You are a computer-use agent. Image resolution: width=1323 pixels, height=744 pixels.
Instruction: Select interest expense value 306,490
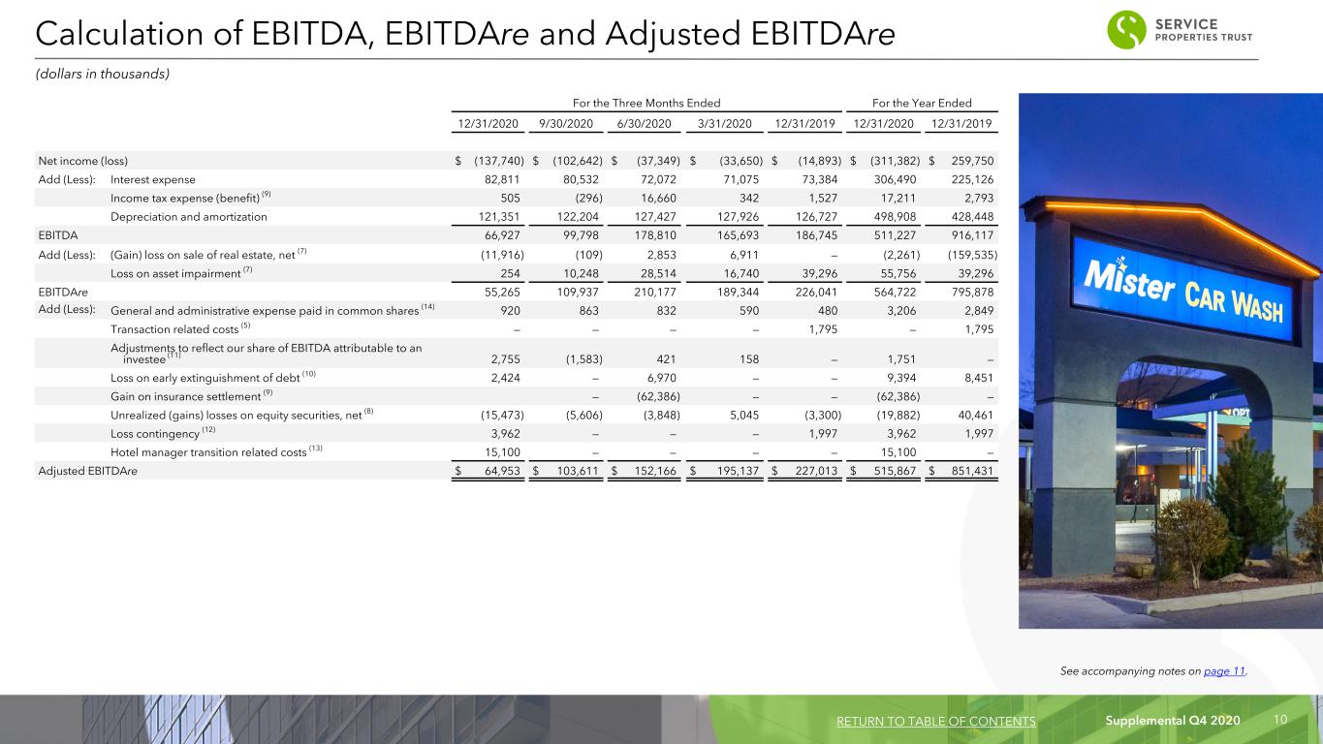[898, 179]
